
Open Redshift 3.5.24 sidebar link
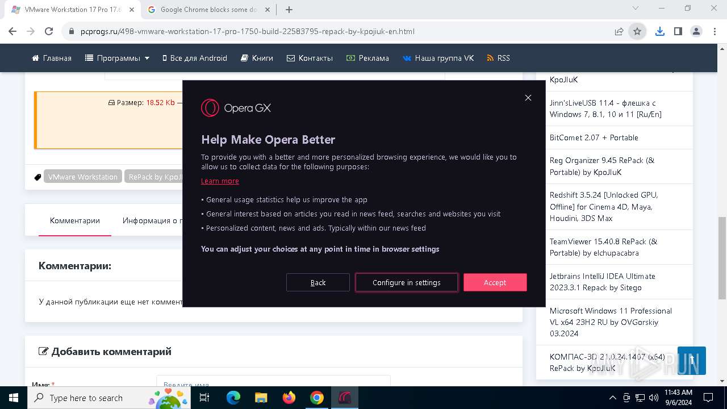click(x=604, y=207)
